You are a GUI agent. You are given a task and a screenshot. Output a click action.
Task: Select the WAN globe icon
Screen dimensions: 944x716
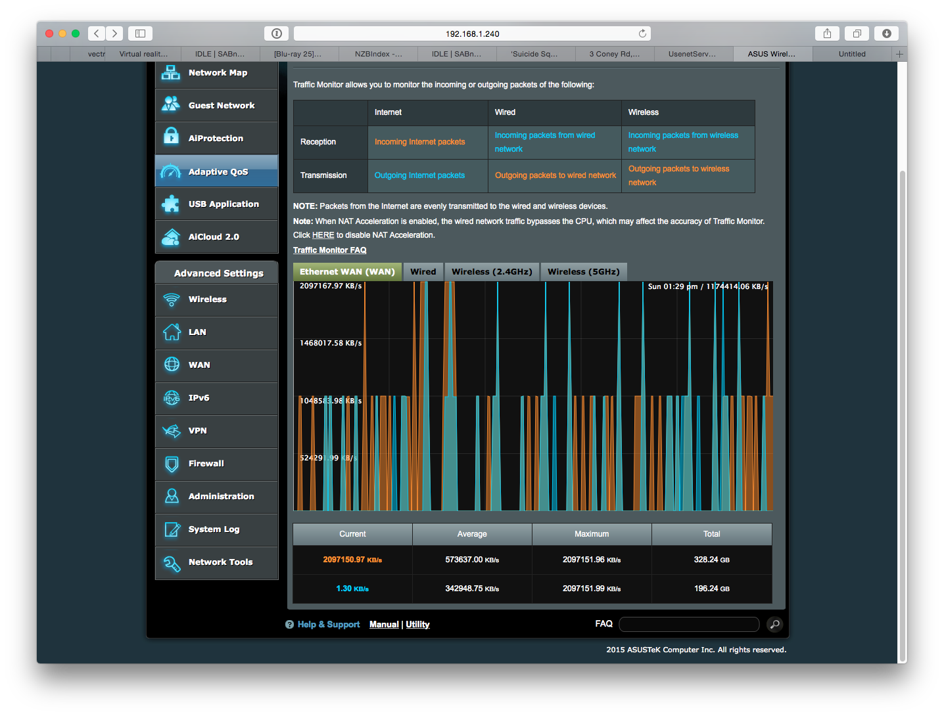click(x=171, y=365)
